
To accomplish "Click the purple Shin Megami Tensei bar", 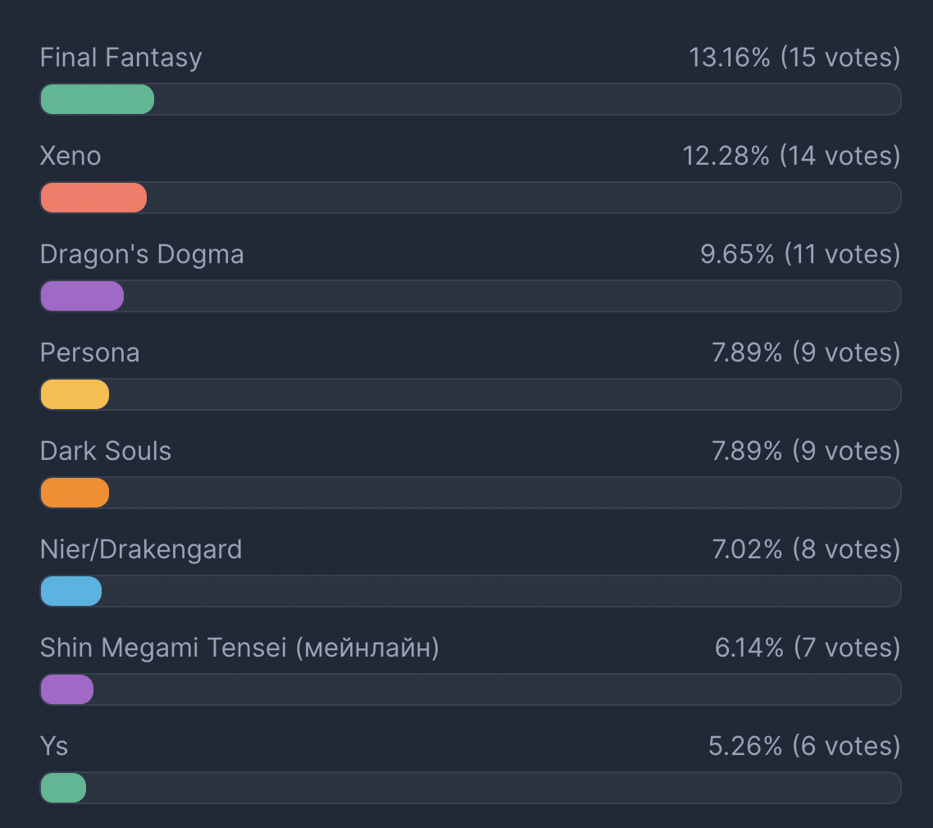I will (x=66, y=690).
